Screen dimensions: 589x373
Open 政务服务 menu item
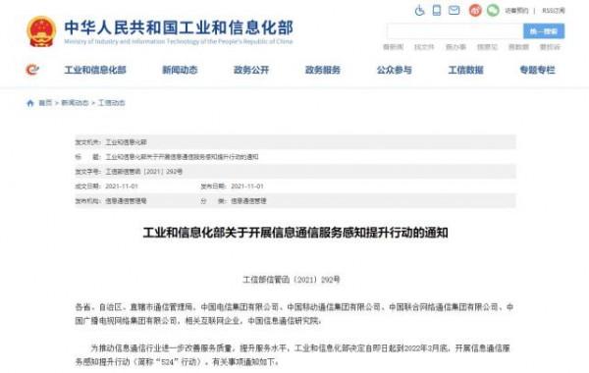tap(323, 70)
